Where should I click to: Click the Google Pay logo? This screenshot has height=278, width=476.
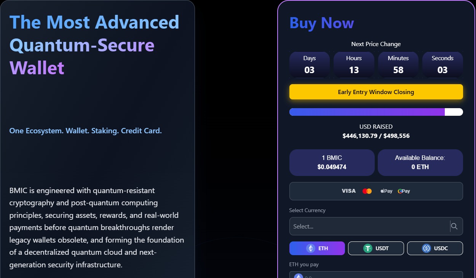[x=404, y=191]
